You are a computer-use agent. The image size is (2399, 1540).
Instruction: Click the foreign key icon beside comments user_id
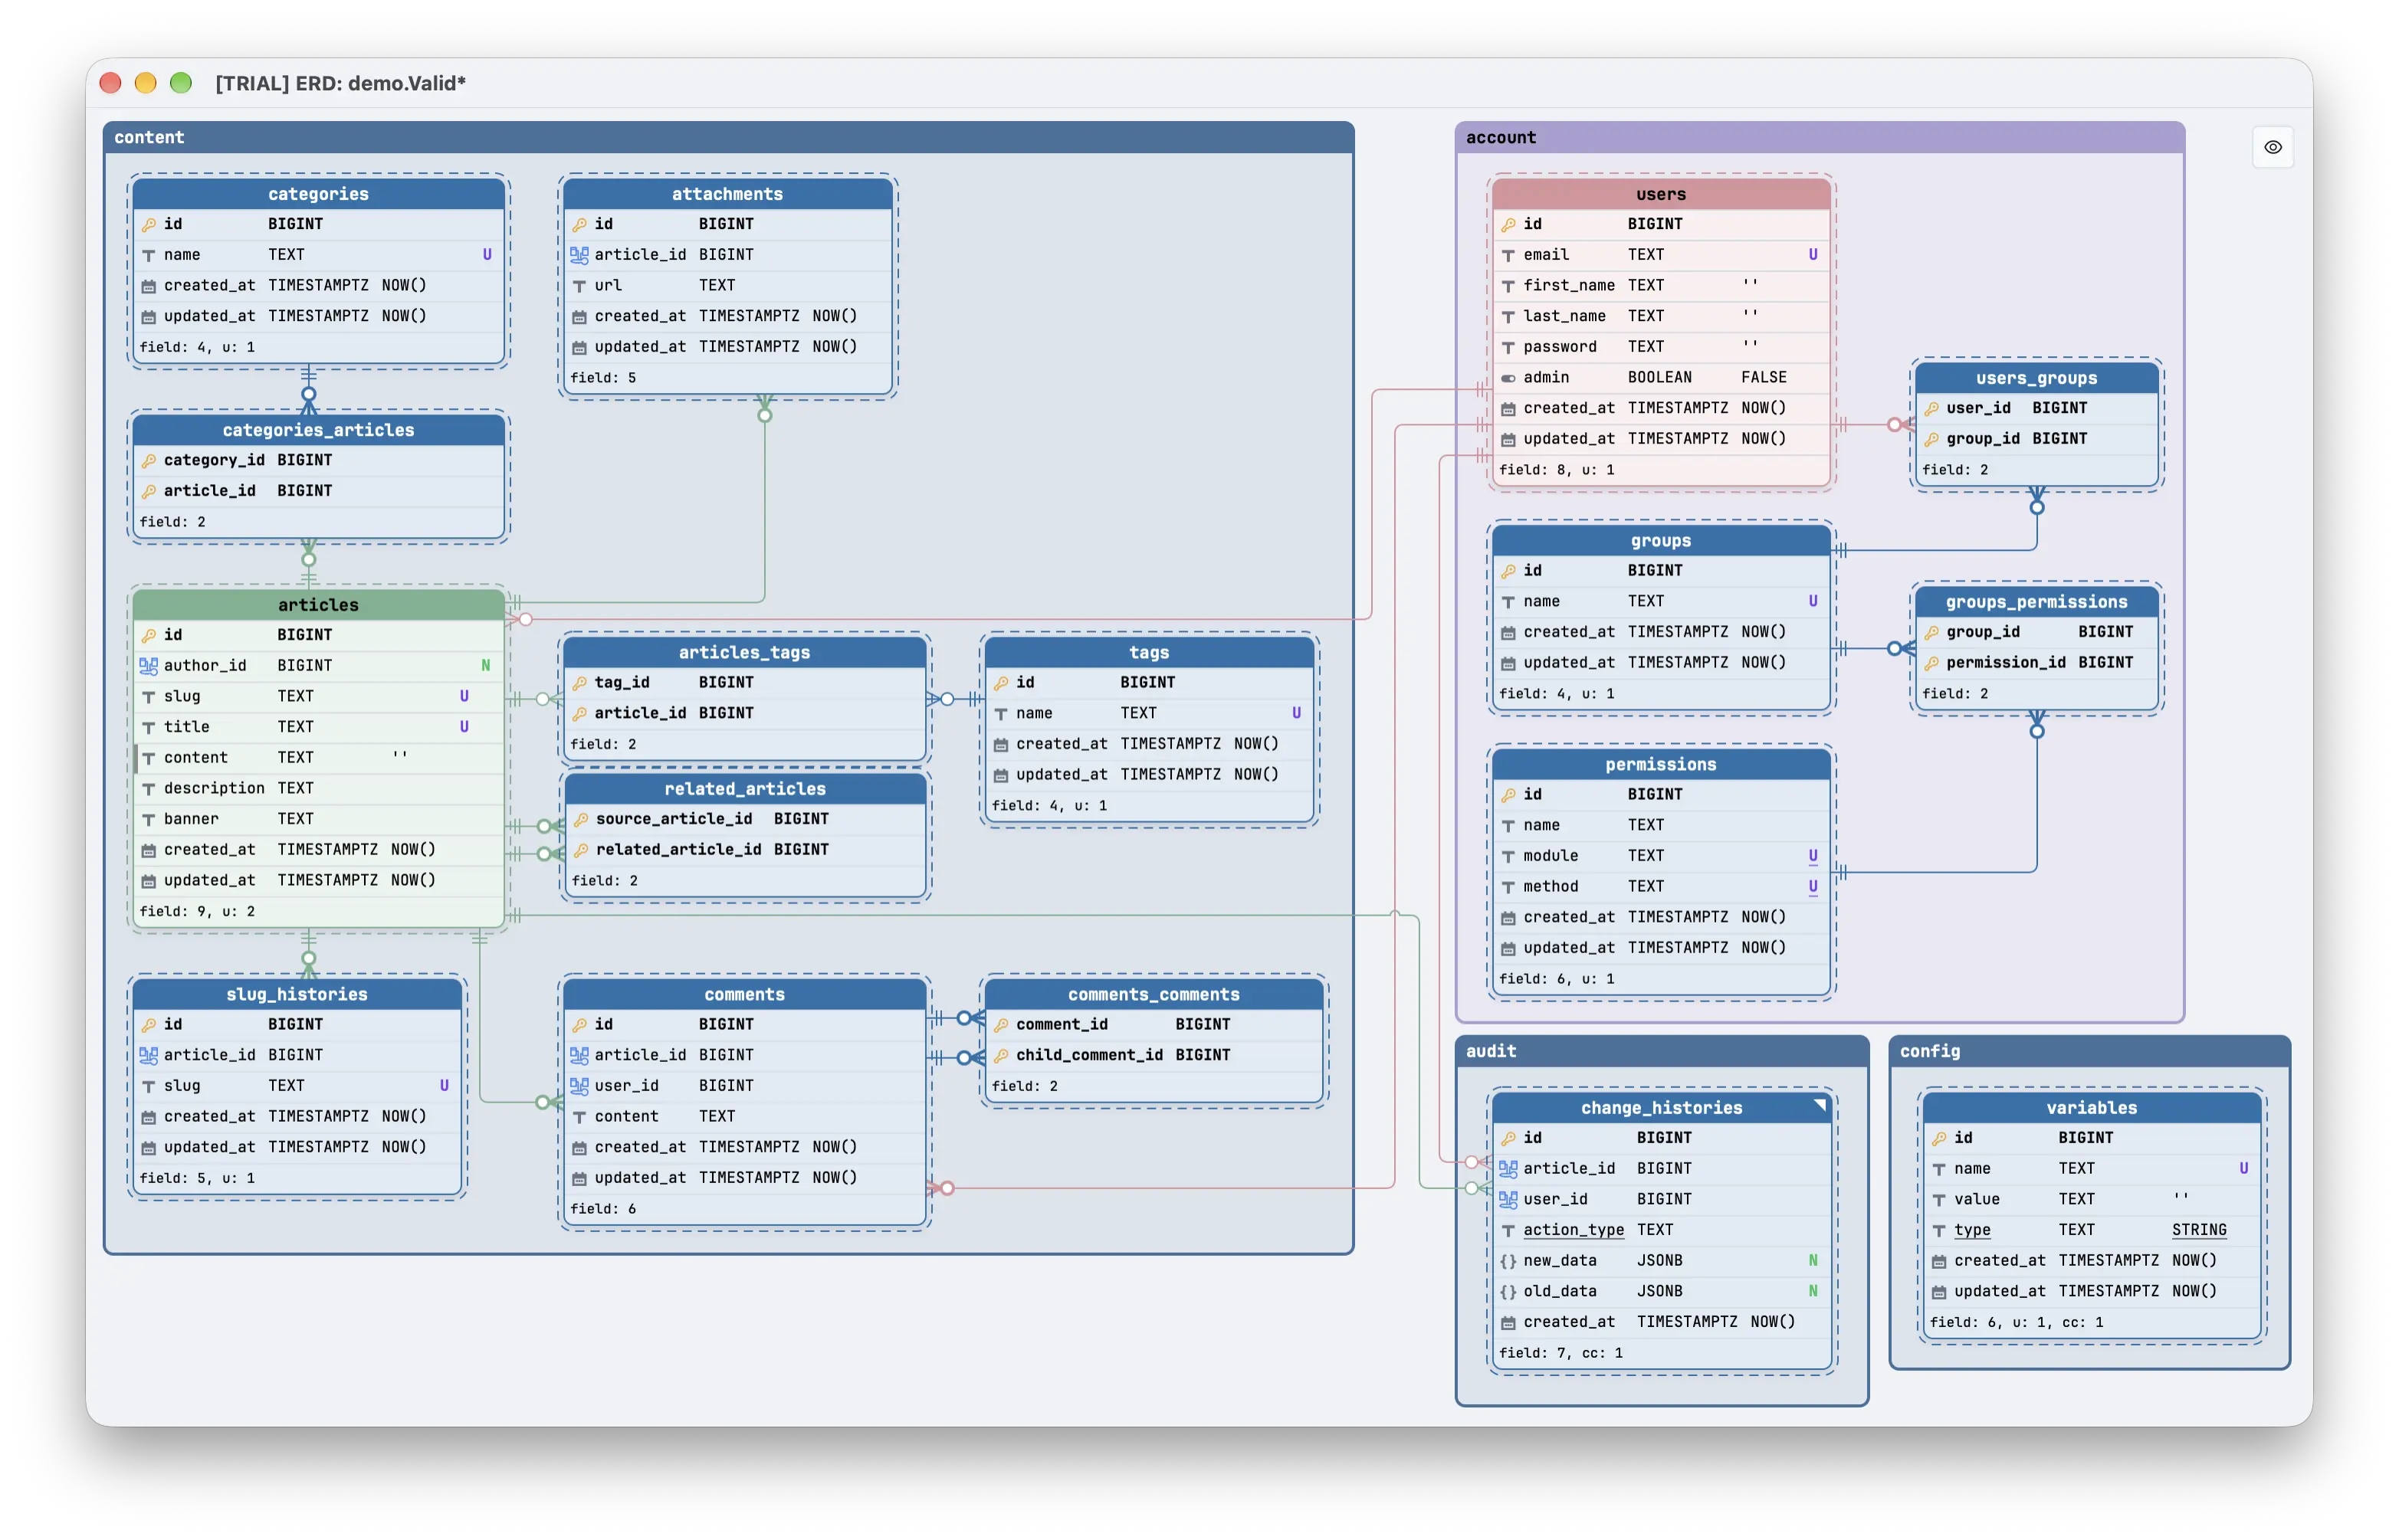579,1086
